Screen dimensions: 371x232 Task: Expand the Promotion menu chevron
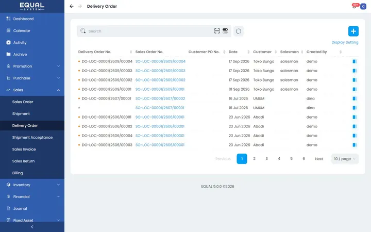tap(58, 66)
